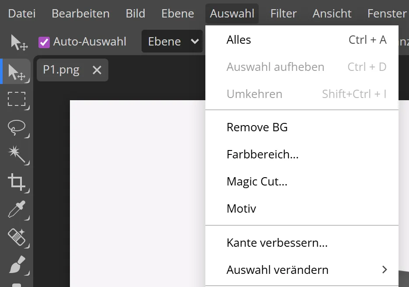
Task: Open the Ansicht menu
Action: [x=332, y=14]
